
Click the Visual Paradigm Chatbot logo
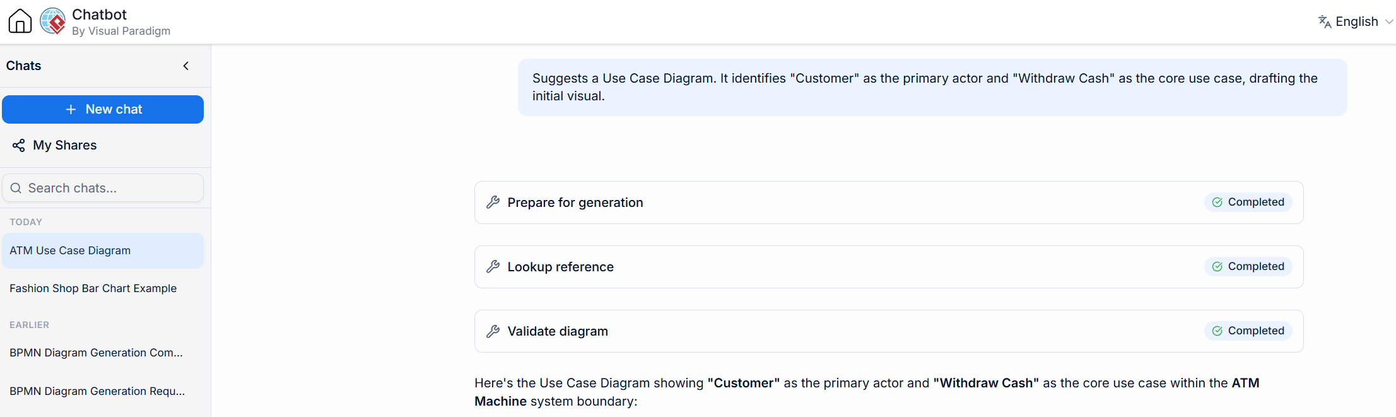point(53,21)
